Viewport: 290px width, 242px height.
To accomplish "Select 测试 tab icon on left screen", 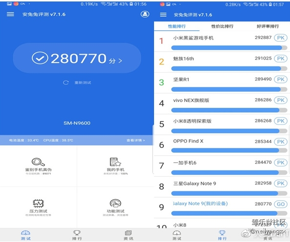I will point(25,233).
